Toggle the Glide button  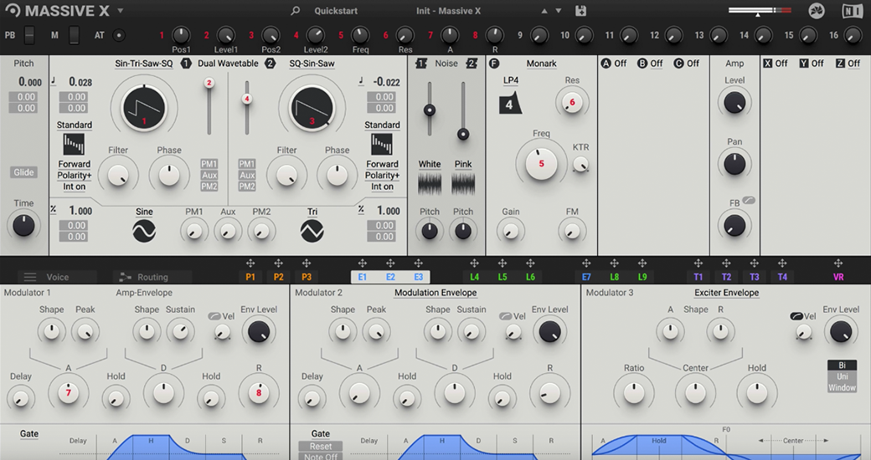pos(23,172)
